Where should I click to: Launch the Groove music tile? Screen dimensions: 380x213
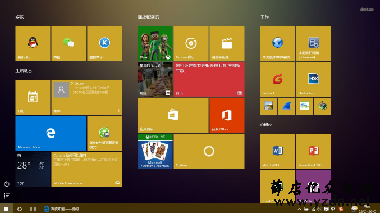191,43
